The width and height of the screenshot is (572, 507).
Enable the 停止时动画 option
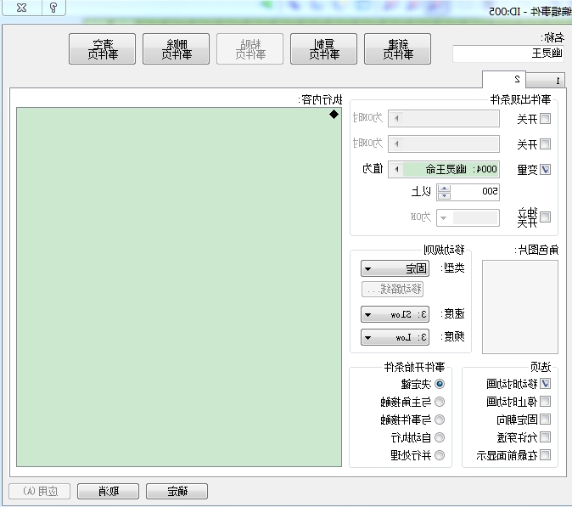point(545,402)
